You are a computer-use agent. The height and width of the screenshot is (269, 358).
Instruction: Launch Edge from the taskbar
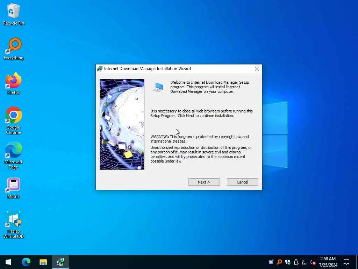[26, 262]
